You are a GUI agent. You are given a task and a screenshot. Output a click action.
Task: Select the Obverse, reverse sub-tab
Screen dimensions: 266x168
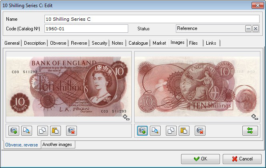pos(22,145)
